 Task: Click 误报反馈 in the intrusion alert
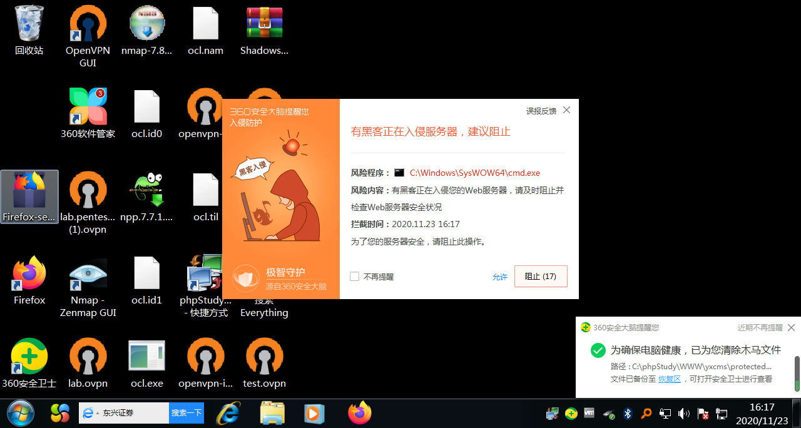click(x=541, y=111)
